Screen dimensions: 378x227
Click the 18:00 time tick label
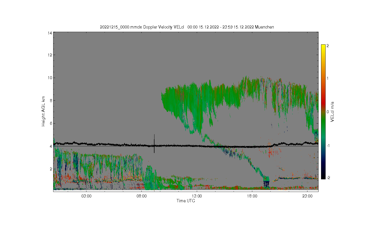(252, 196)
